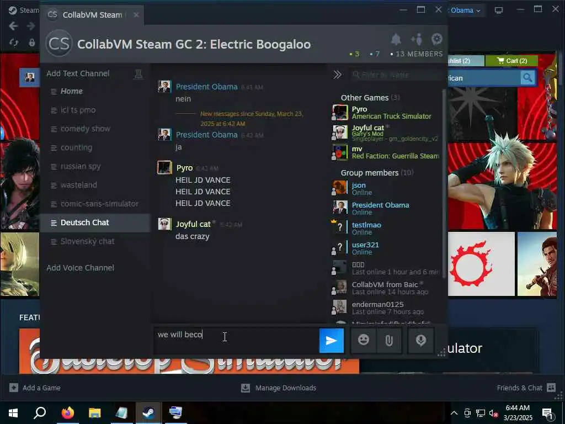
Task: Start voice chat with microphone icon
Action: [x=421, y=340]
